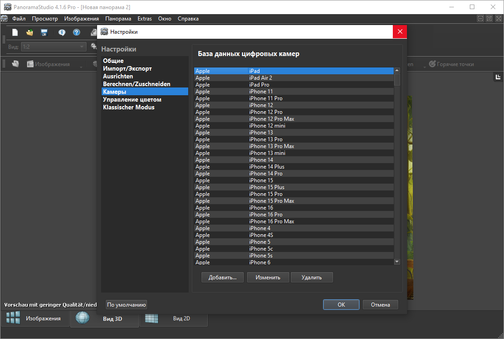The height and width of the screenshot is (339, 504).
Task: Click the blue Help question mark icon
Action: 77,32
